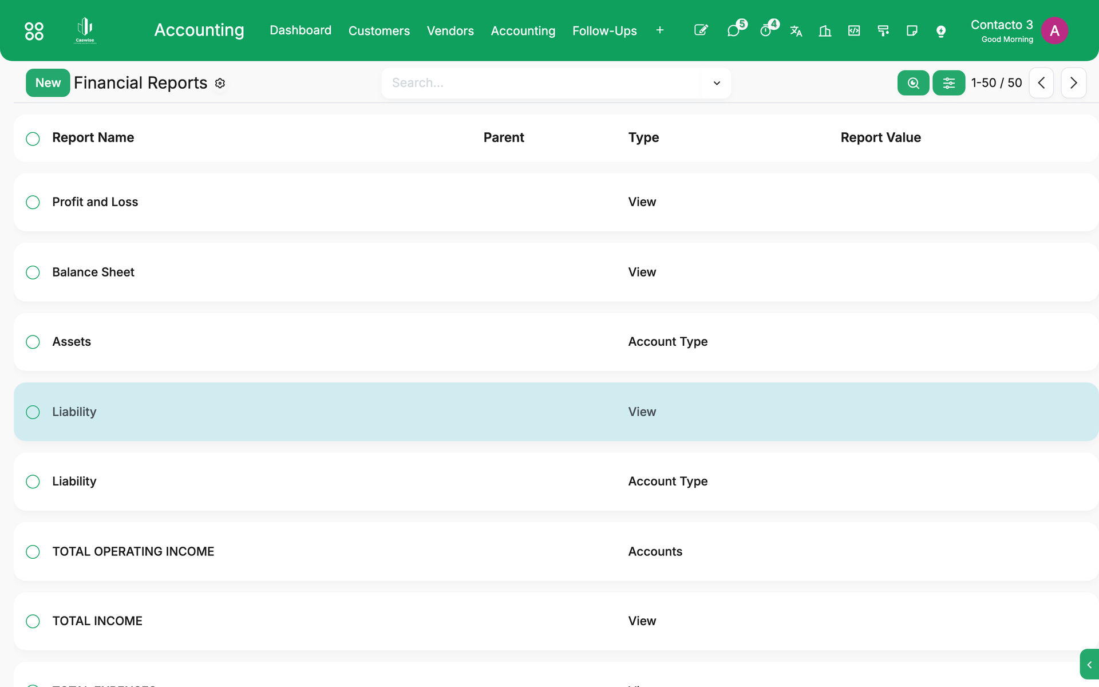The width and height of the screenshot is (1099, 687).
Task: Click View type in Profit and Loss row
Action: (x=642, y=202)
